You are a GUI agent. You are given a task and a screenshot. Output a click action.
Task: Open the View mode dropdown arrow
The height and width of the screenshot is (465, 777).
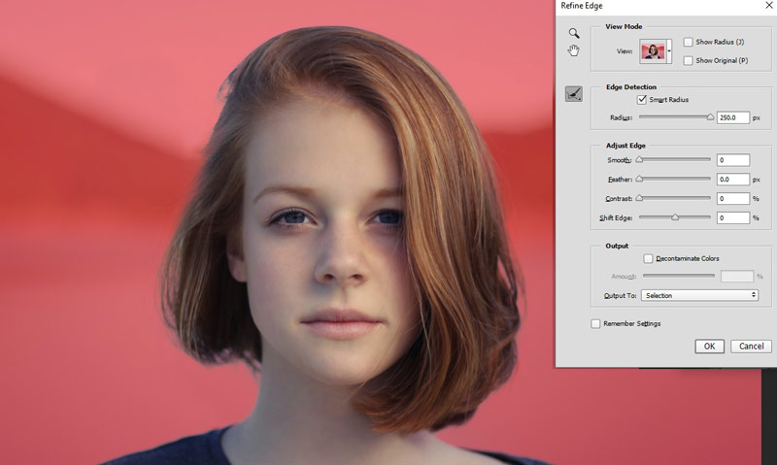pos(669,51)
